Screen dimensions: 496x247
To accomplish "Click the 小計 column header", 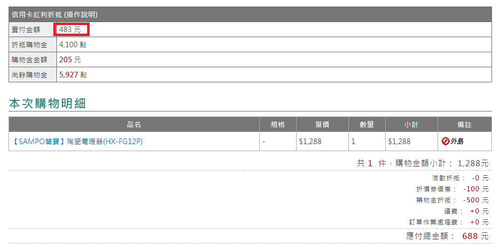I will tap(411, 125).
